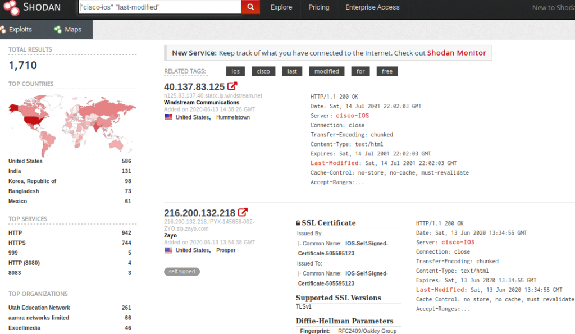The width and height of the screenshot is (575, 334).
Task: Click Hummelstown city link
Action: [x=233, y=117]
